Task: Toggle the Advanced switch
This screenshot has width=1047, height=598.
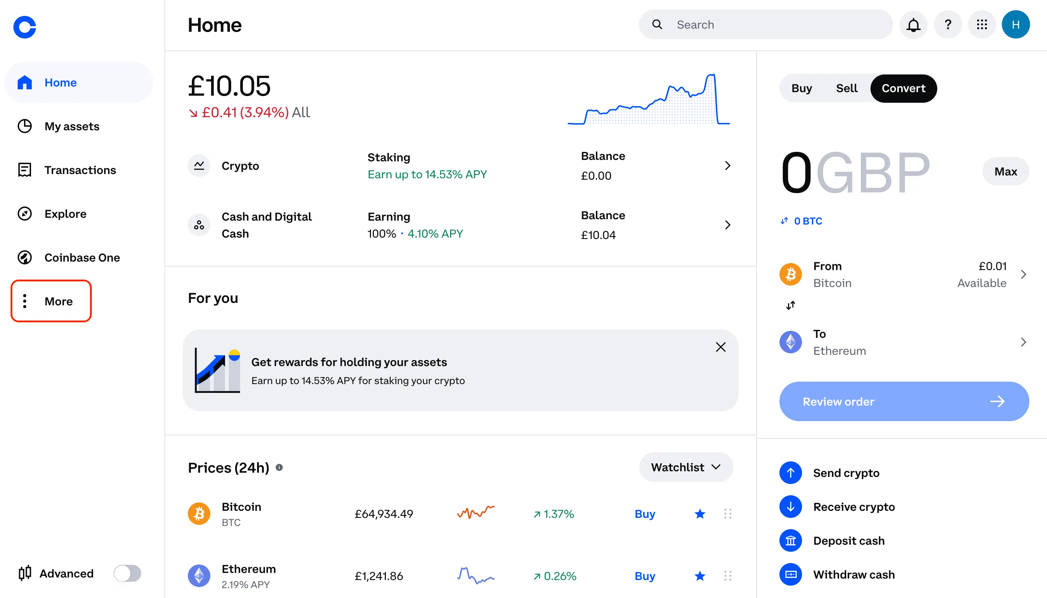Action: tap(127, 573)
